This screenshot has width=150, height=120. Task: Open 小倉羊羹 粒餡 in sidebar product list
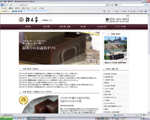pyautogui.click(x=109, y=80)
